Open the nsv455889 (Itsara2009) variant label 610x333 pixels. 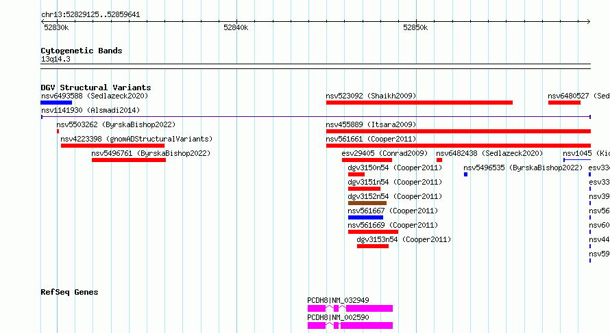(371, 124)
